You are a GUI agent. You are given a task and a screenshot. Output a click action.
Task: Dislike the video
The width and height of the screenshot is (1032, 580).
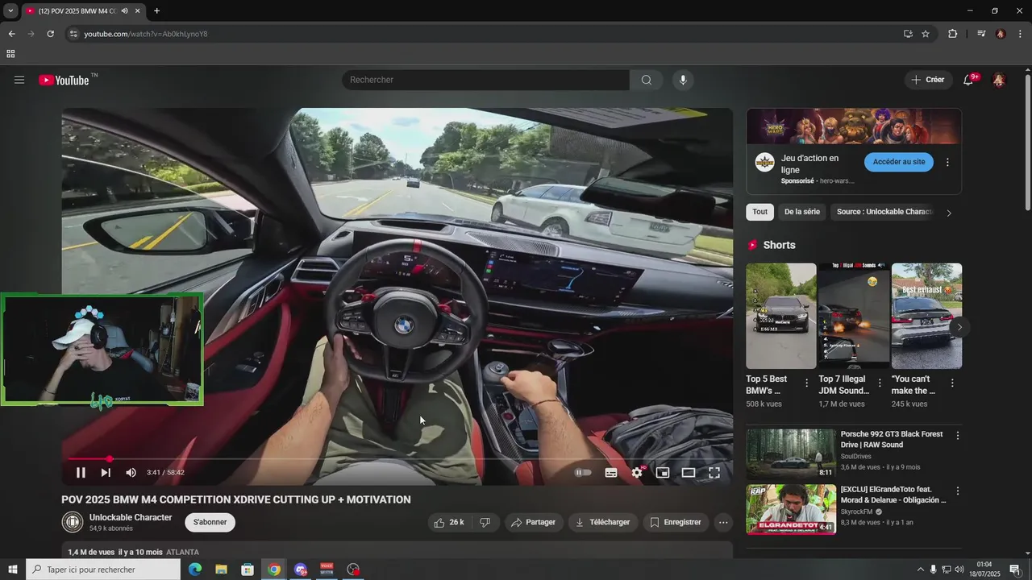485,522
